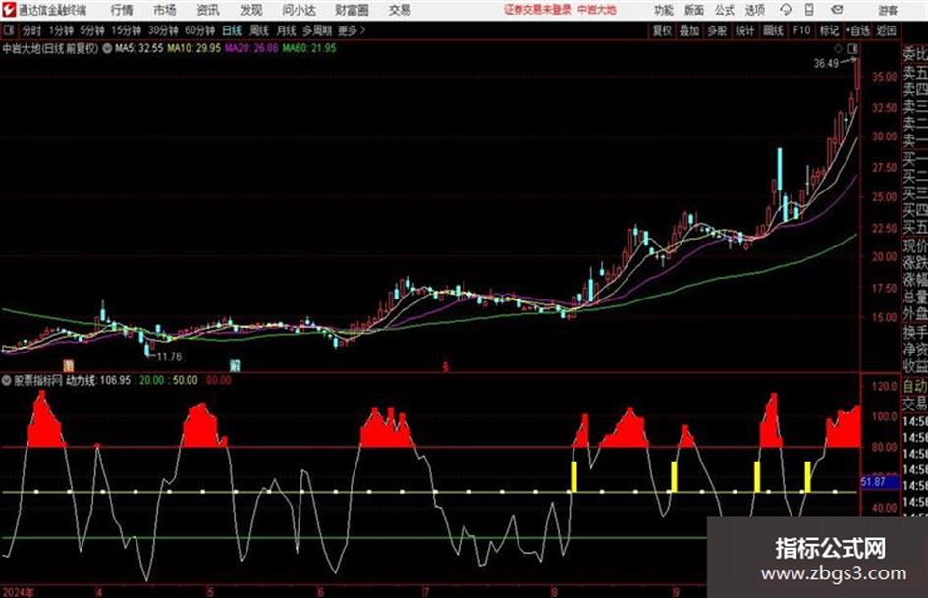Toggle 复权 price adjustment button
The image size is (928, 598).
(x=662, y=30)
